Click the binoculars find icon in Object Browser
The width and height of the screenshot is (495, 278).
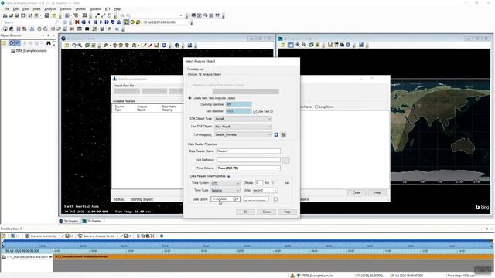(x=49, y=43)
